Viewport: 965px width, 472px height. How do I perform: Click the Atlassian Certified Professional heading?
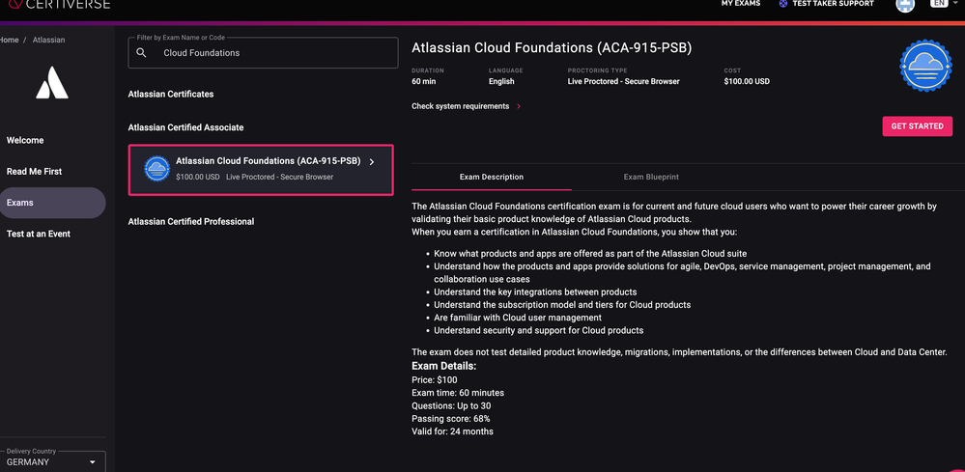coord(191,222)
